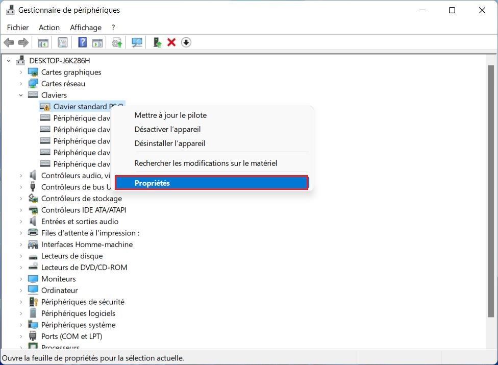Expand the Moniteurs category

(21, 279)
